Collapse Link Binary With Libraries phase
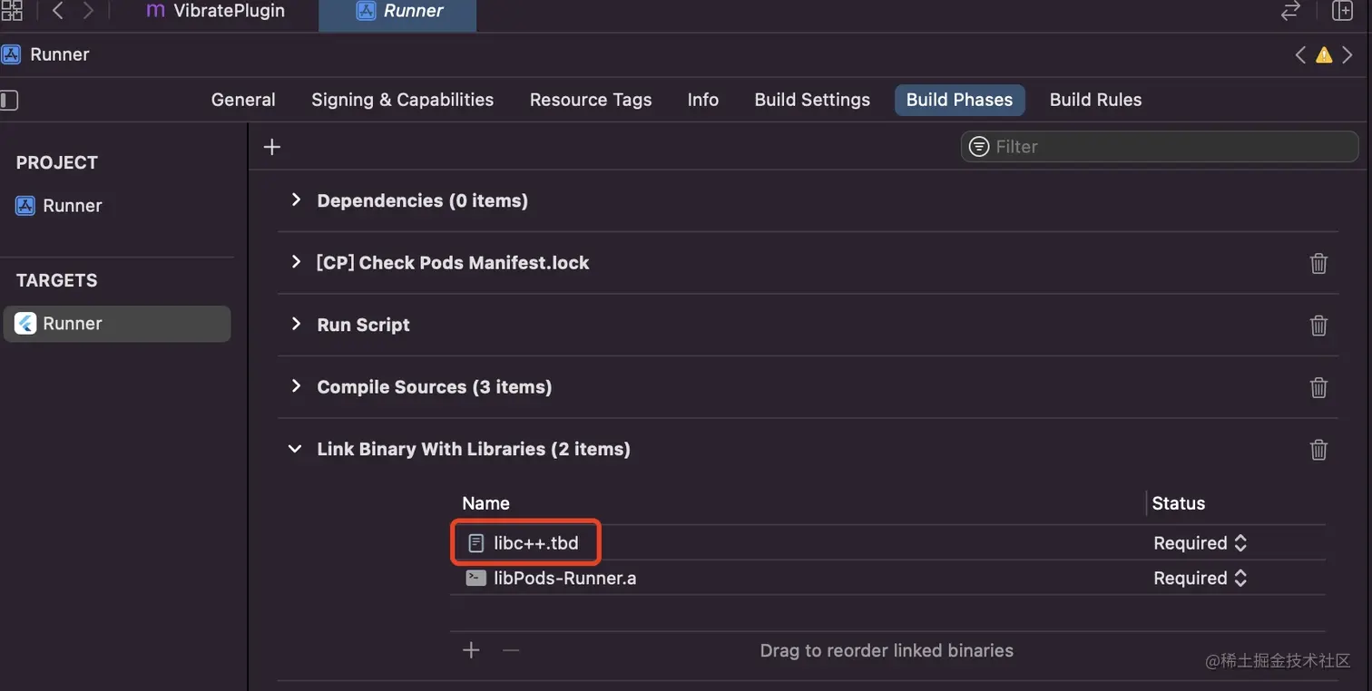 (295, 449)
